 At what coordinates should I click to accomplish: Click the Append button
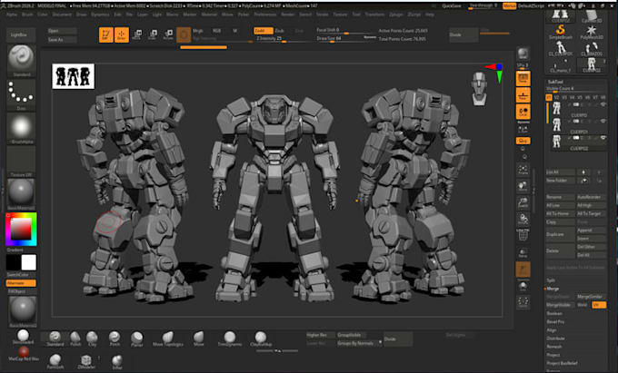pyautogui.click(x=592, y=231)
